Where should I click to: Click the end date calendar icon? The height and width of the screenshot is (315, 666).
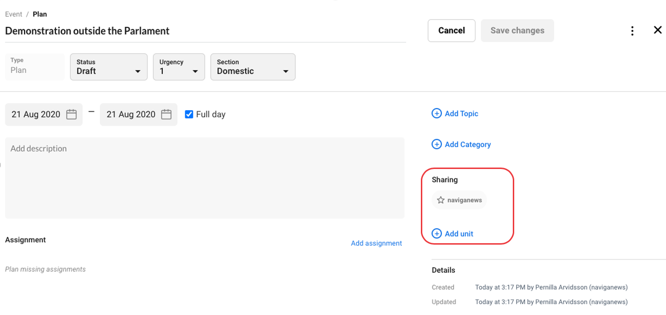(x=166, y=114)
